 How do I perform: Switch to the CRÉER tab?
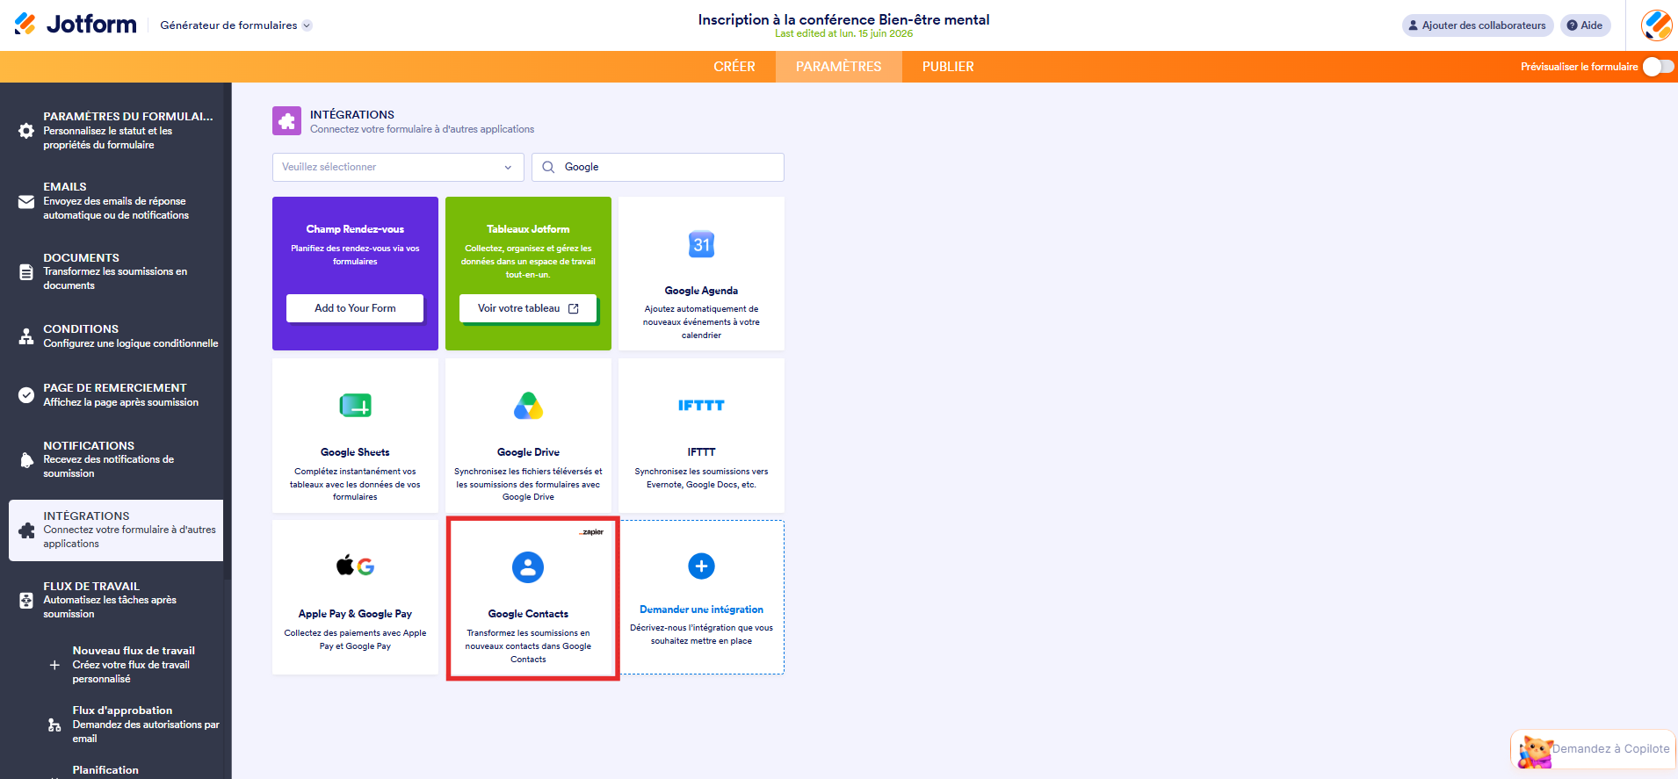click(x=734, y=67)
